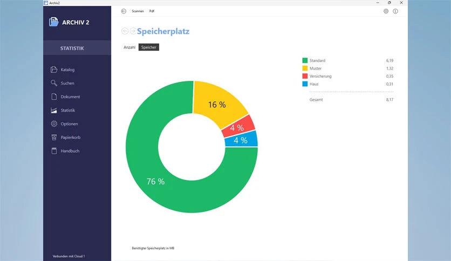Image resolution: width=451 pixels, height=261 pixels.
Task: Click the info icon at top right
Action: pyautogui.click(x=395, y=11)
